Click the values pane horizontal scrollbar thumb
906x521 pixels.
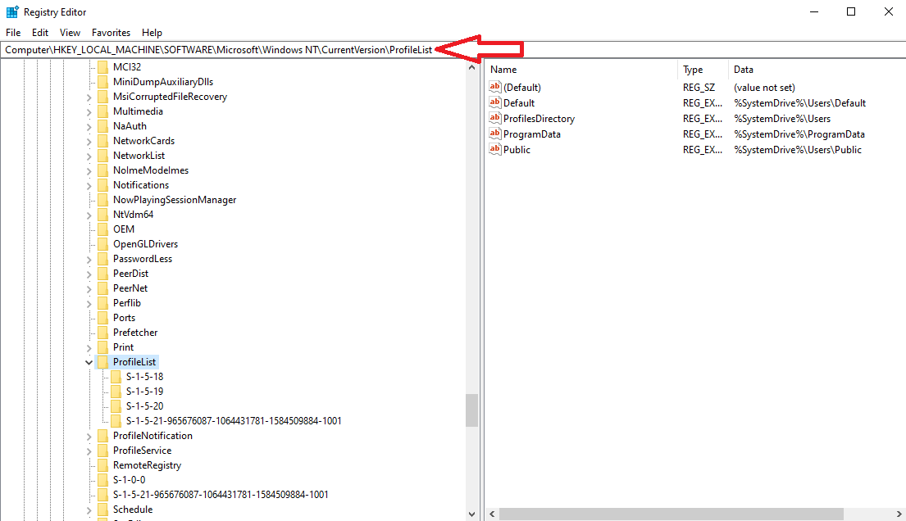point(671,514)
